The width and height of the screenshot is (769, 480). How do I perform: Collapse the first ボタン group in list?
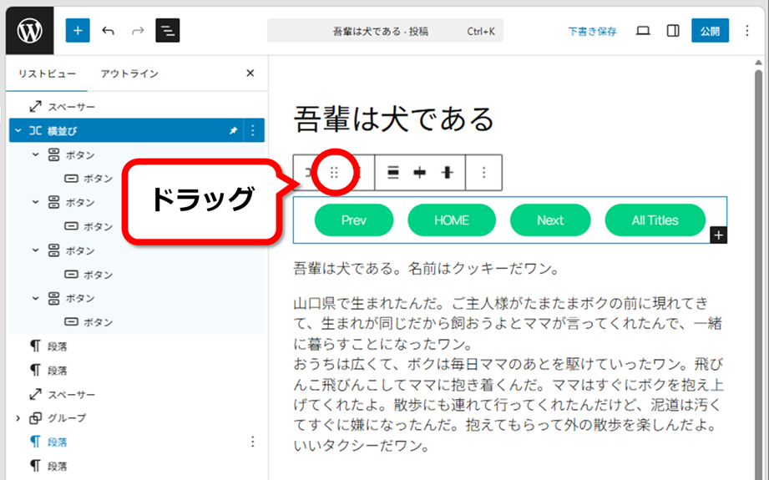pos(36,155)
